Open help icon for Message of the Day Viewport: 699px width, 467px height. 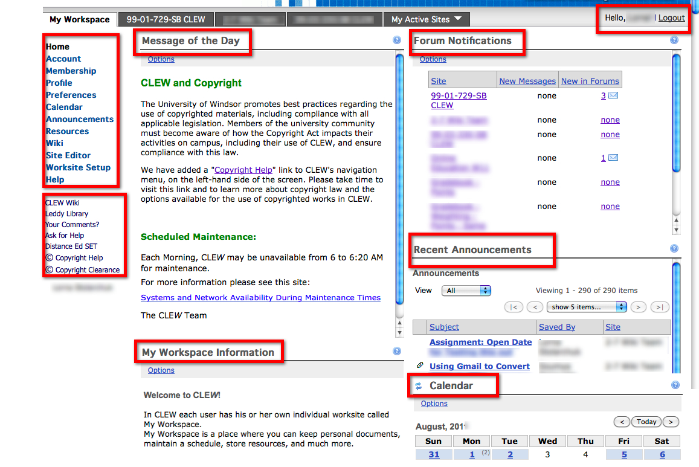pyautogui.click(x=397, y=40)
